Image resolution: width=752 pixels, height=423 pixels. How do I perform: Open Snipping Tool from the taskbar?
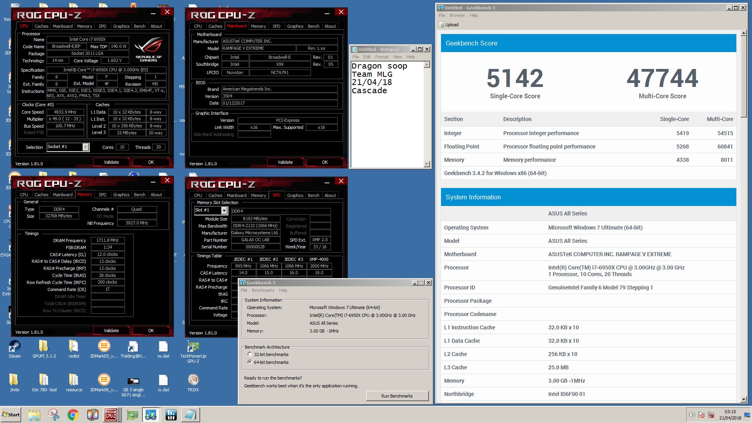click(x=54, y=415)
